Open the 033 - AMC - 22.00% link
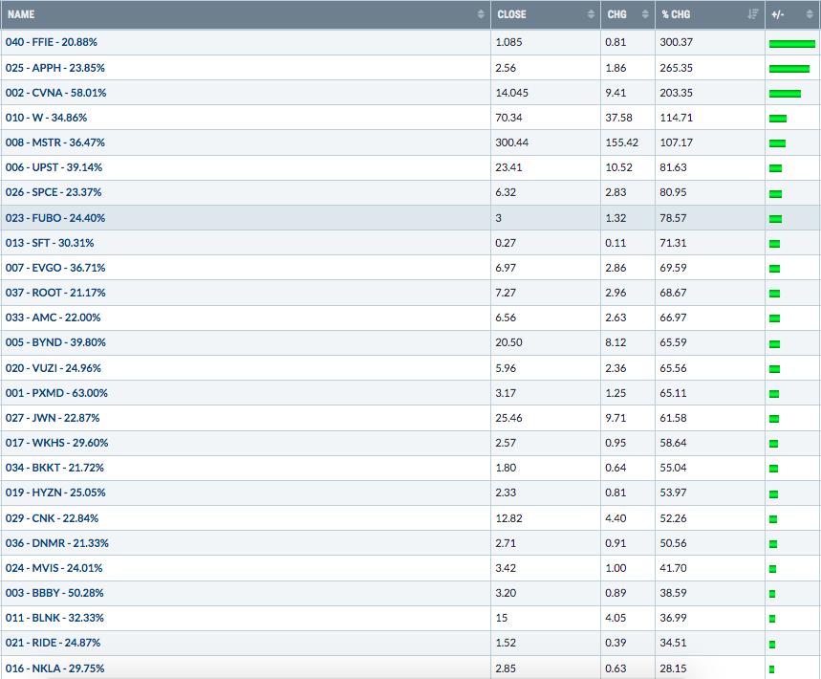The height and width of the screenshot is (679, 821). point(53,318)
